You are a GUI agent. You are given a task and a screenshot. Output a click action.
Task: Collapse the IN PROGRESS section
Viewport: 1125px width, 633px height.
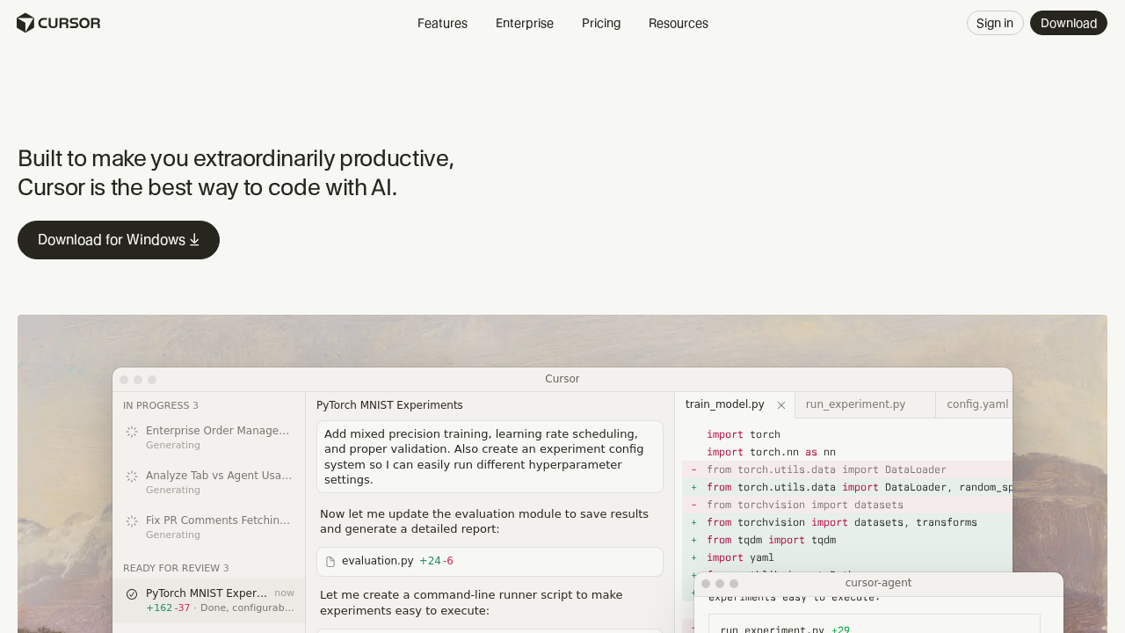point(161,405)
